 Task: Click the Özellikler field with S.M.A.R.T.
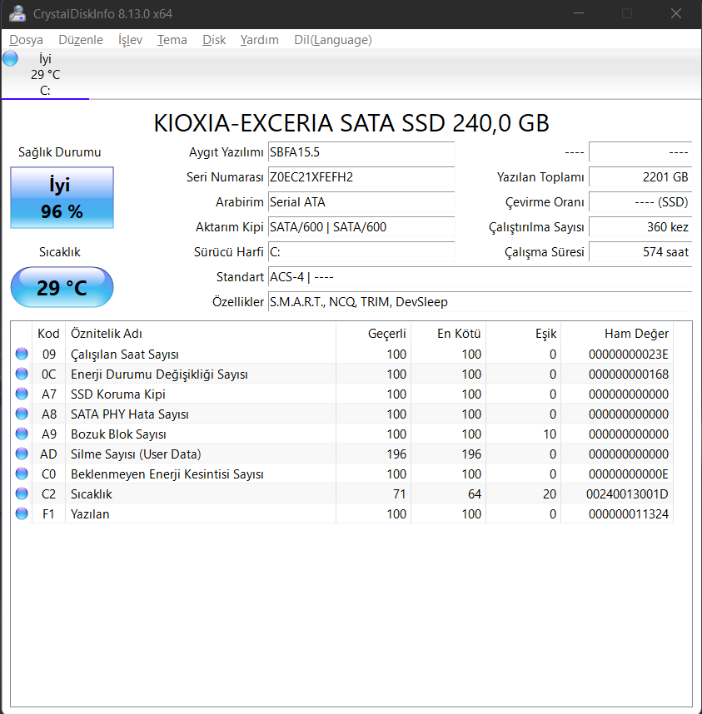[480, 302]
